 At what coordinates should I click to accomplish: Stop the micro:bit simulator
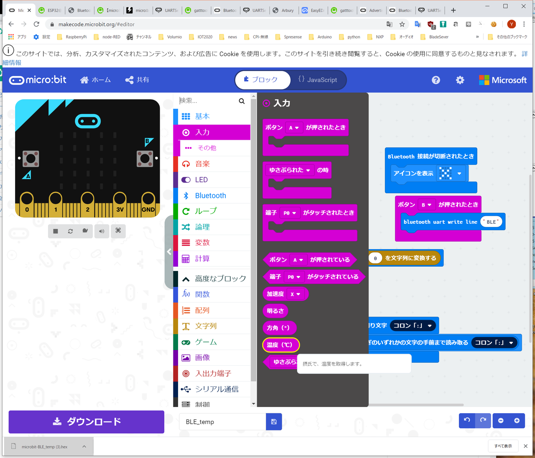[x=56, y=231]
